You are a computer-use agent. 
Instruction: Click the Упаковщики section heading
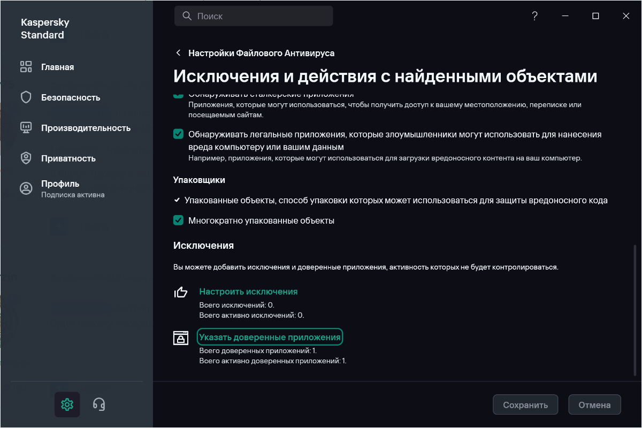[x=199, y=180]
